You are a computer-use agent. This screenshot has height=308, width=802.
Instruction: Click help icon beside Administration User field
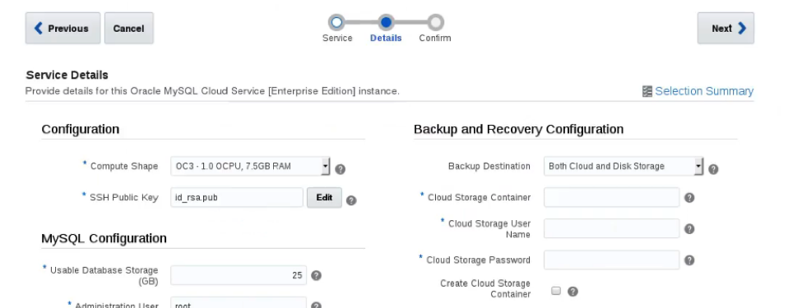click(x=316, y=306)
